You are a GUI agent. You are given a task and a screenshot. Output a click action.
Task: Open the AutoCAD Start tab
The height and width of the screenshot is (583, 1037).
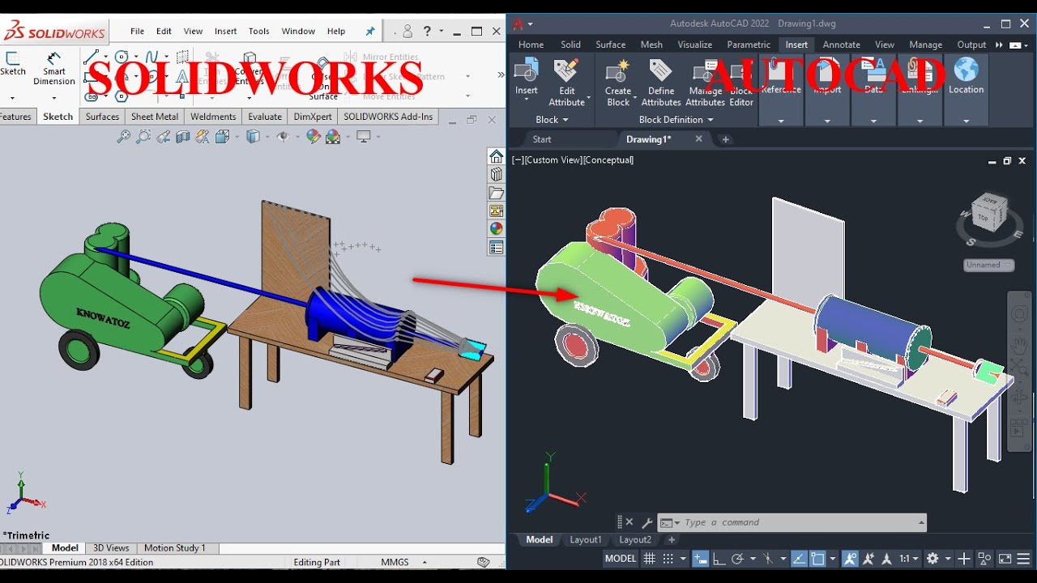(542, 139)
